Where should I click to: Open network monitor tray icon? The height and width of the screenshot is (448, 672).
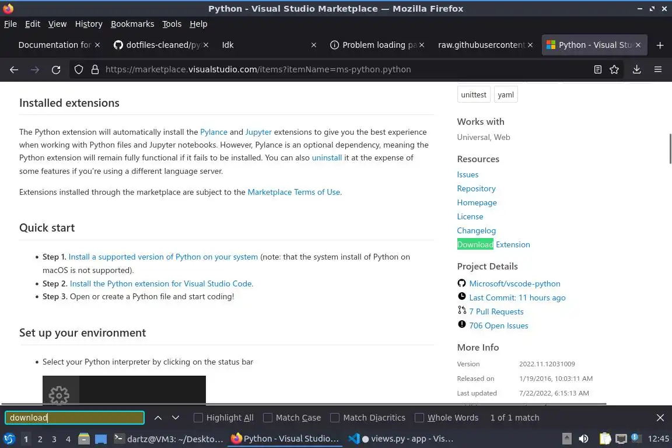pos(621,439)
